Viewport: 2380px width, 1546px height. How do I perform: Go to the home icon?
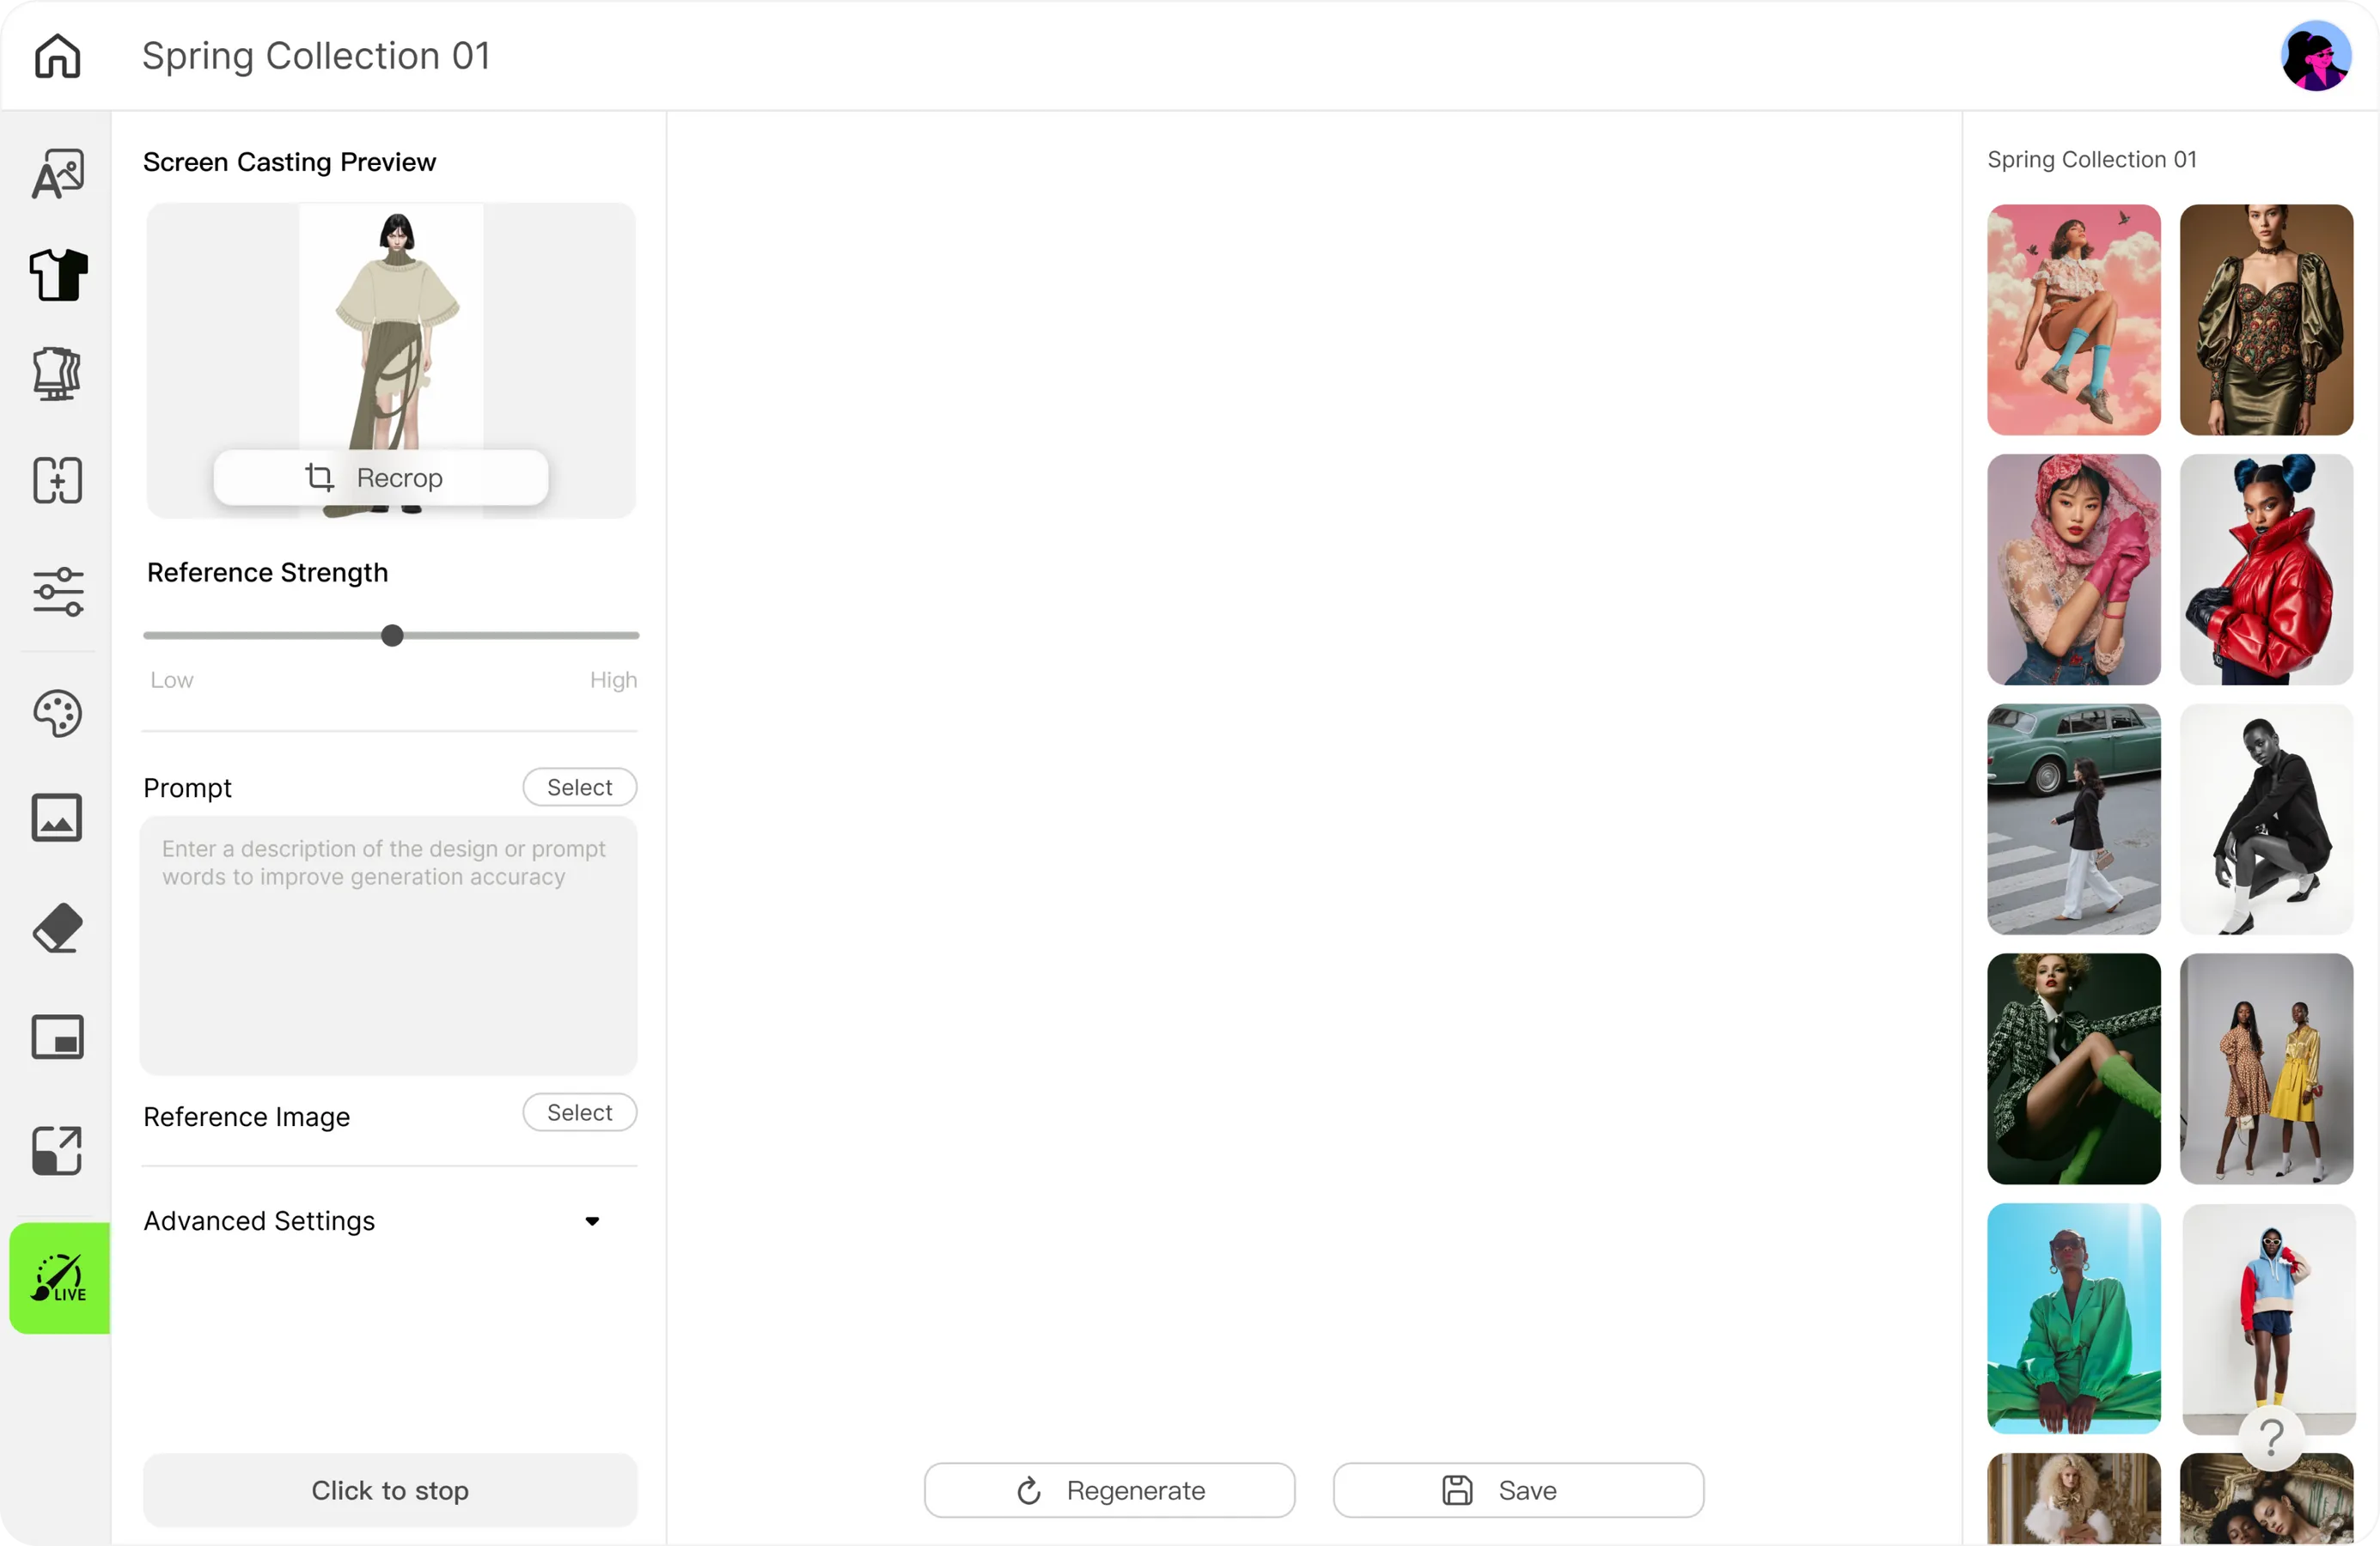[x=57, y=56]
